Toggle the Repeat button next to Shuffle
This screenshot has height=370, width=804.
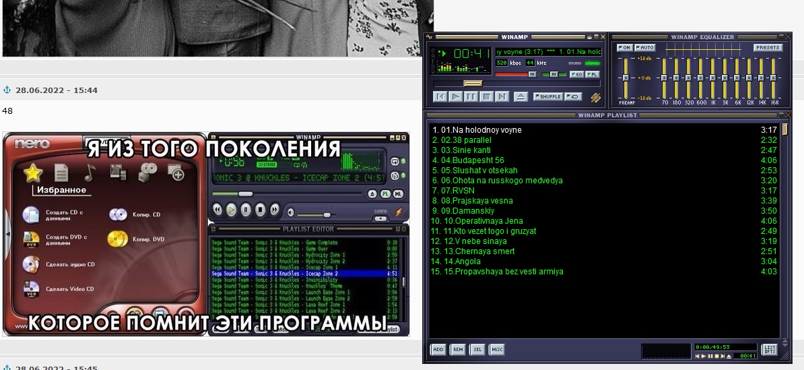[573, 96]
